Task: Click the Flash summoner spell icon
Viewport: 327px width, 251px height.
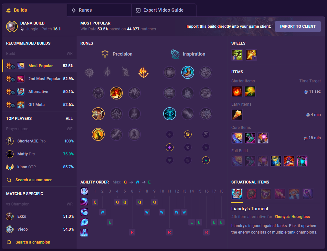Action: tap(251, 55)
